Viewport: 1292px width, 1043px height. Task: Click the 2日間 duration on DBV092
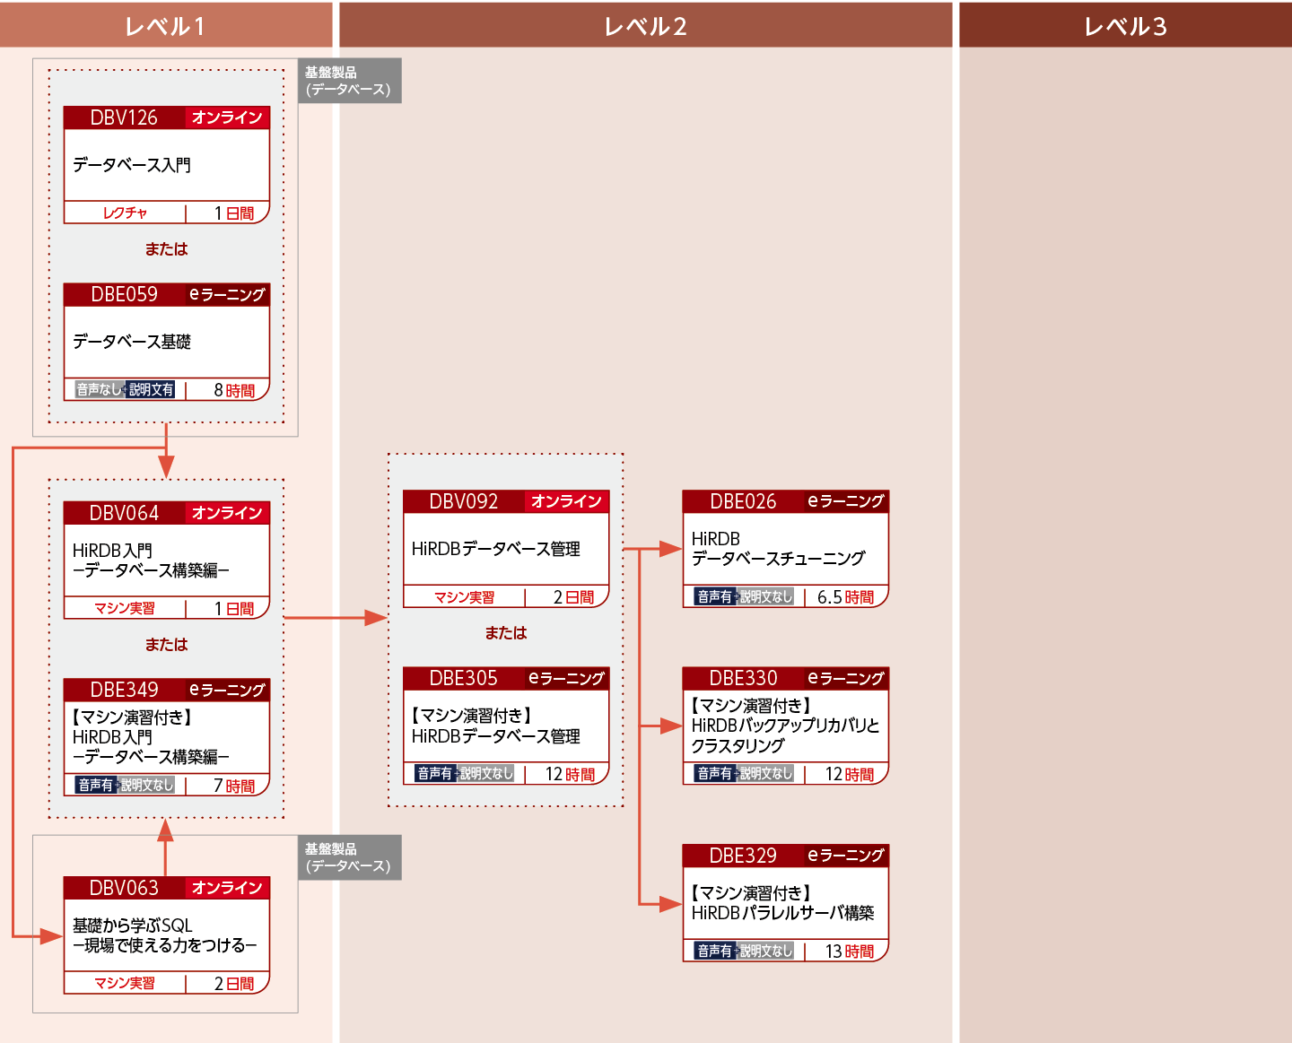573,597
